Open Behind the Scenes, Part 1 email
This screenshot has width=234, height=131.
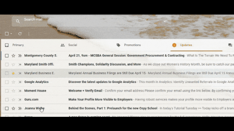[x=113, y=108]
